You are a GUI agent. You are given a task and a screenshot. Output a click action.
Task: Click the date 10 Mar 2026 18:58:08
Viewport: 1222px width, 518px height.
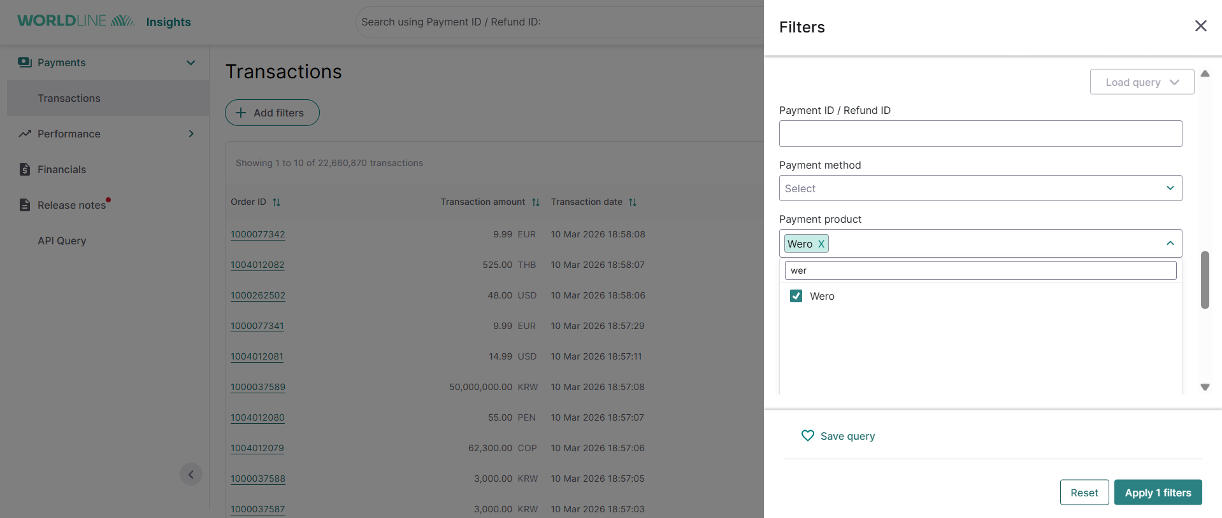tap(598, 234)
